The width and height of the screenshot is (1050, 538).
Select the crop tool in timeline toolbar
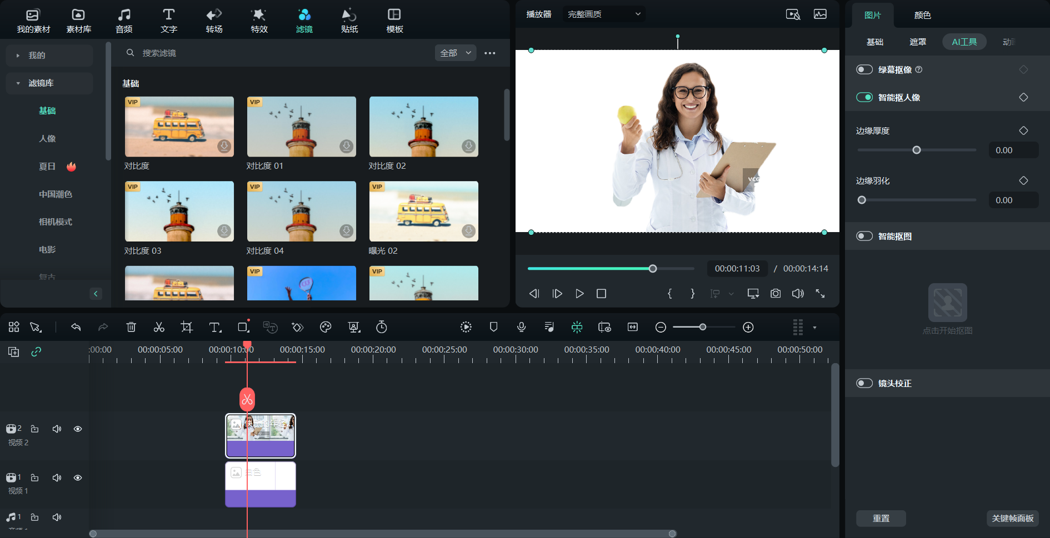[187, 327]
